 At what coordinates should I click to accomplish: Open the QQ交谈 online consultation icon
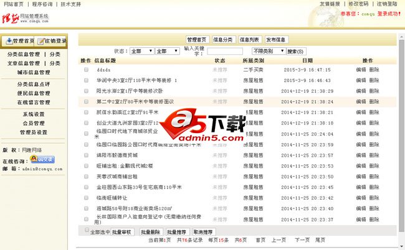click(x=42, y=159)
